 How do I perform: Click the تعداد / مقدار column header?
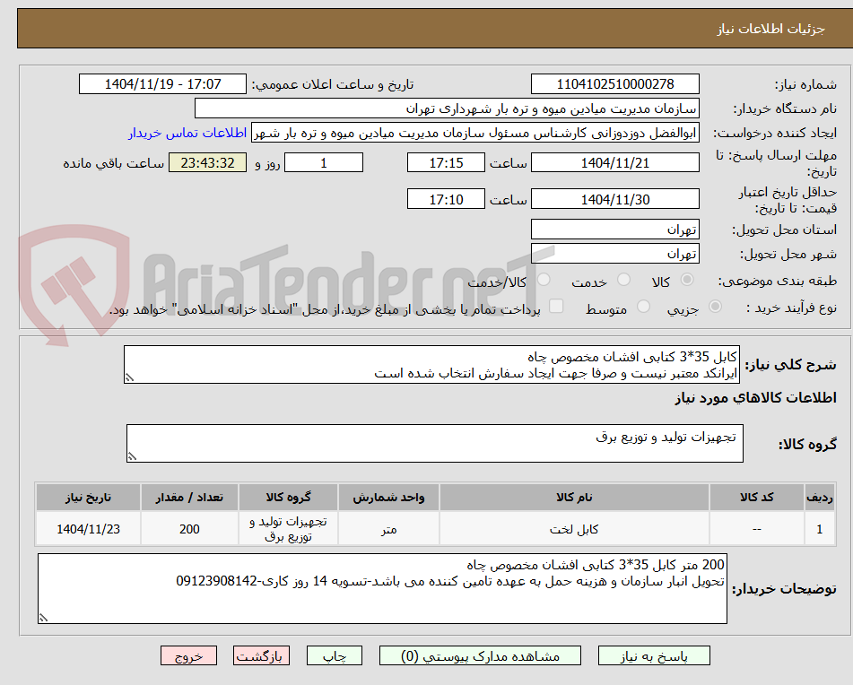tap(189, 498)
